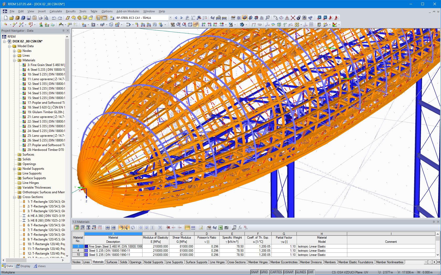The width and height of the screenshot is (441, 275).
Task: Click the new line tool icon
Action: 15,25
